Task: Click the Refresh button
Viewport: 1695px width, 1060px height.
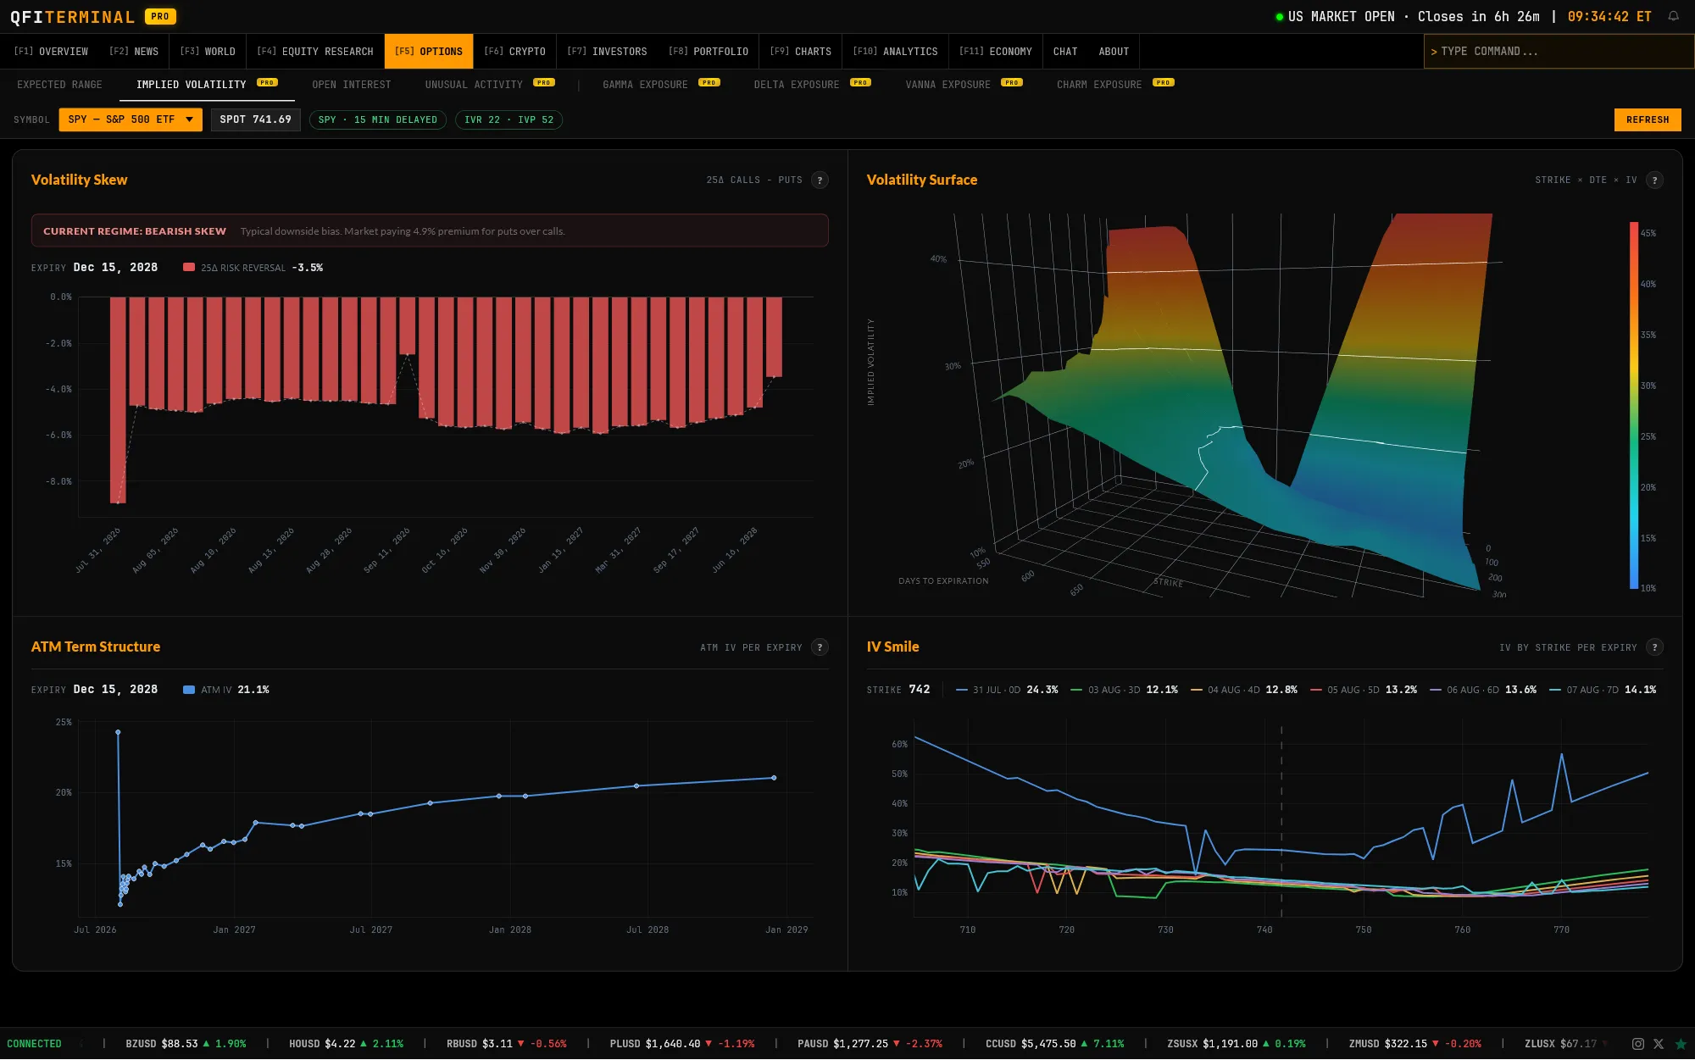Action: [x=1648, y=119]
